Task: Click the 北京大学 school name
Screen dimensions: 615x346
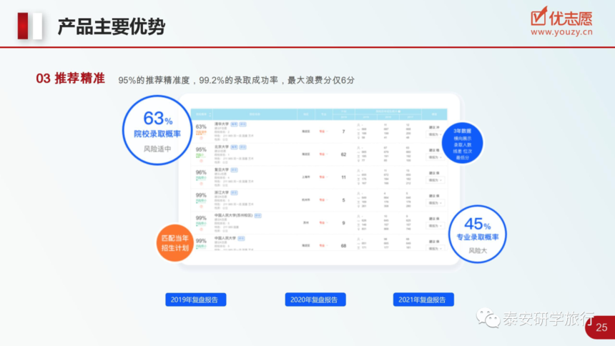Action: (222, 147)
